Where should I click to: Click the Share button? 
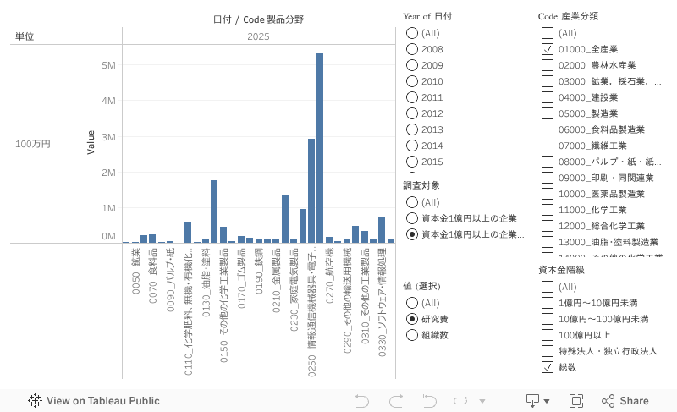(625, 401)
